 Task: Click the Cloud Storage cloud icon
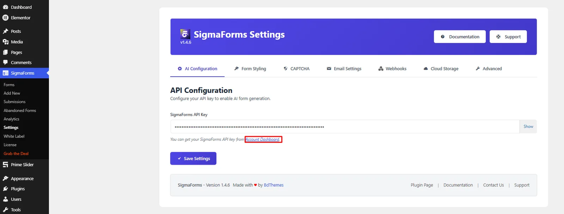click(x=425, y=69)
